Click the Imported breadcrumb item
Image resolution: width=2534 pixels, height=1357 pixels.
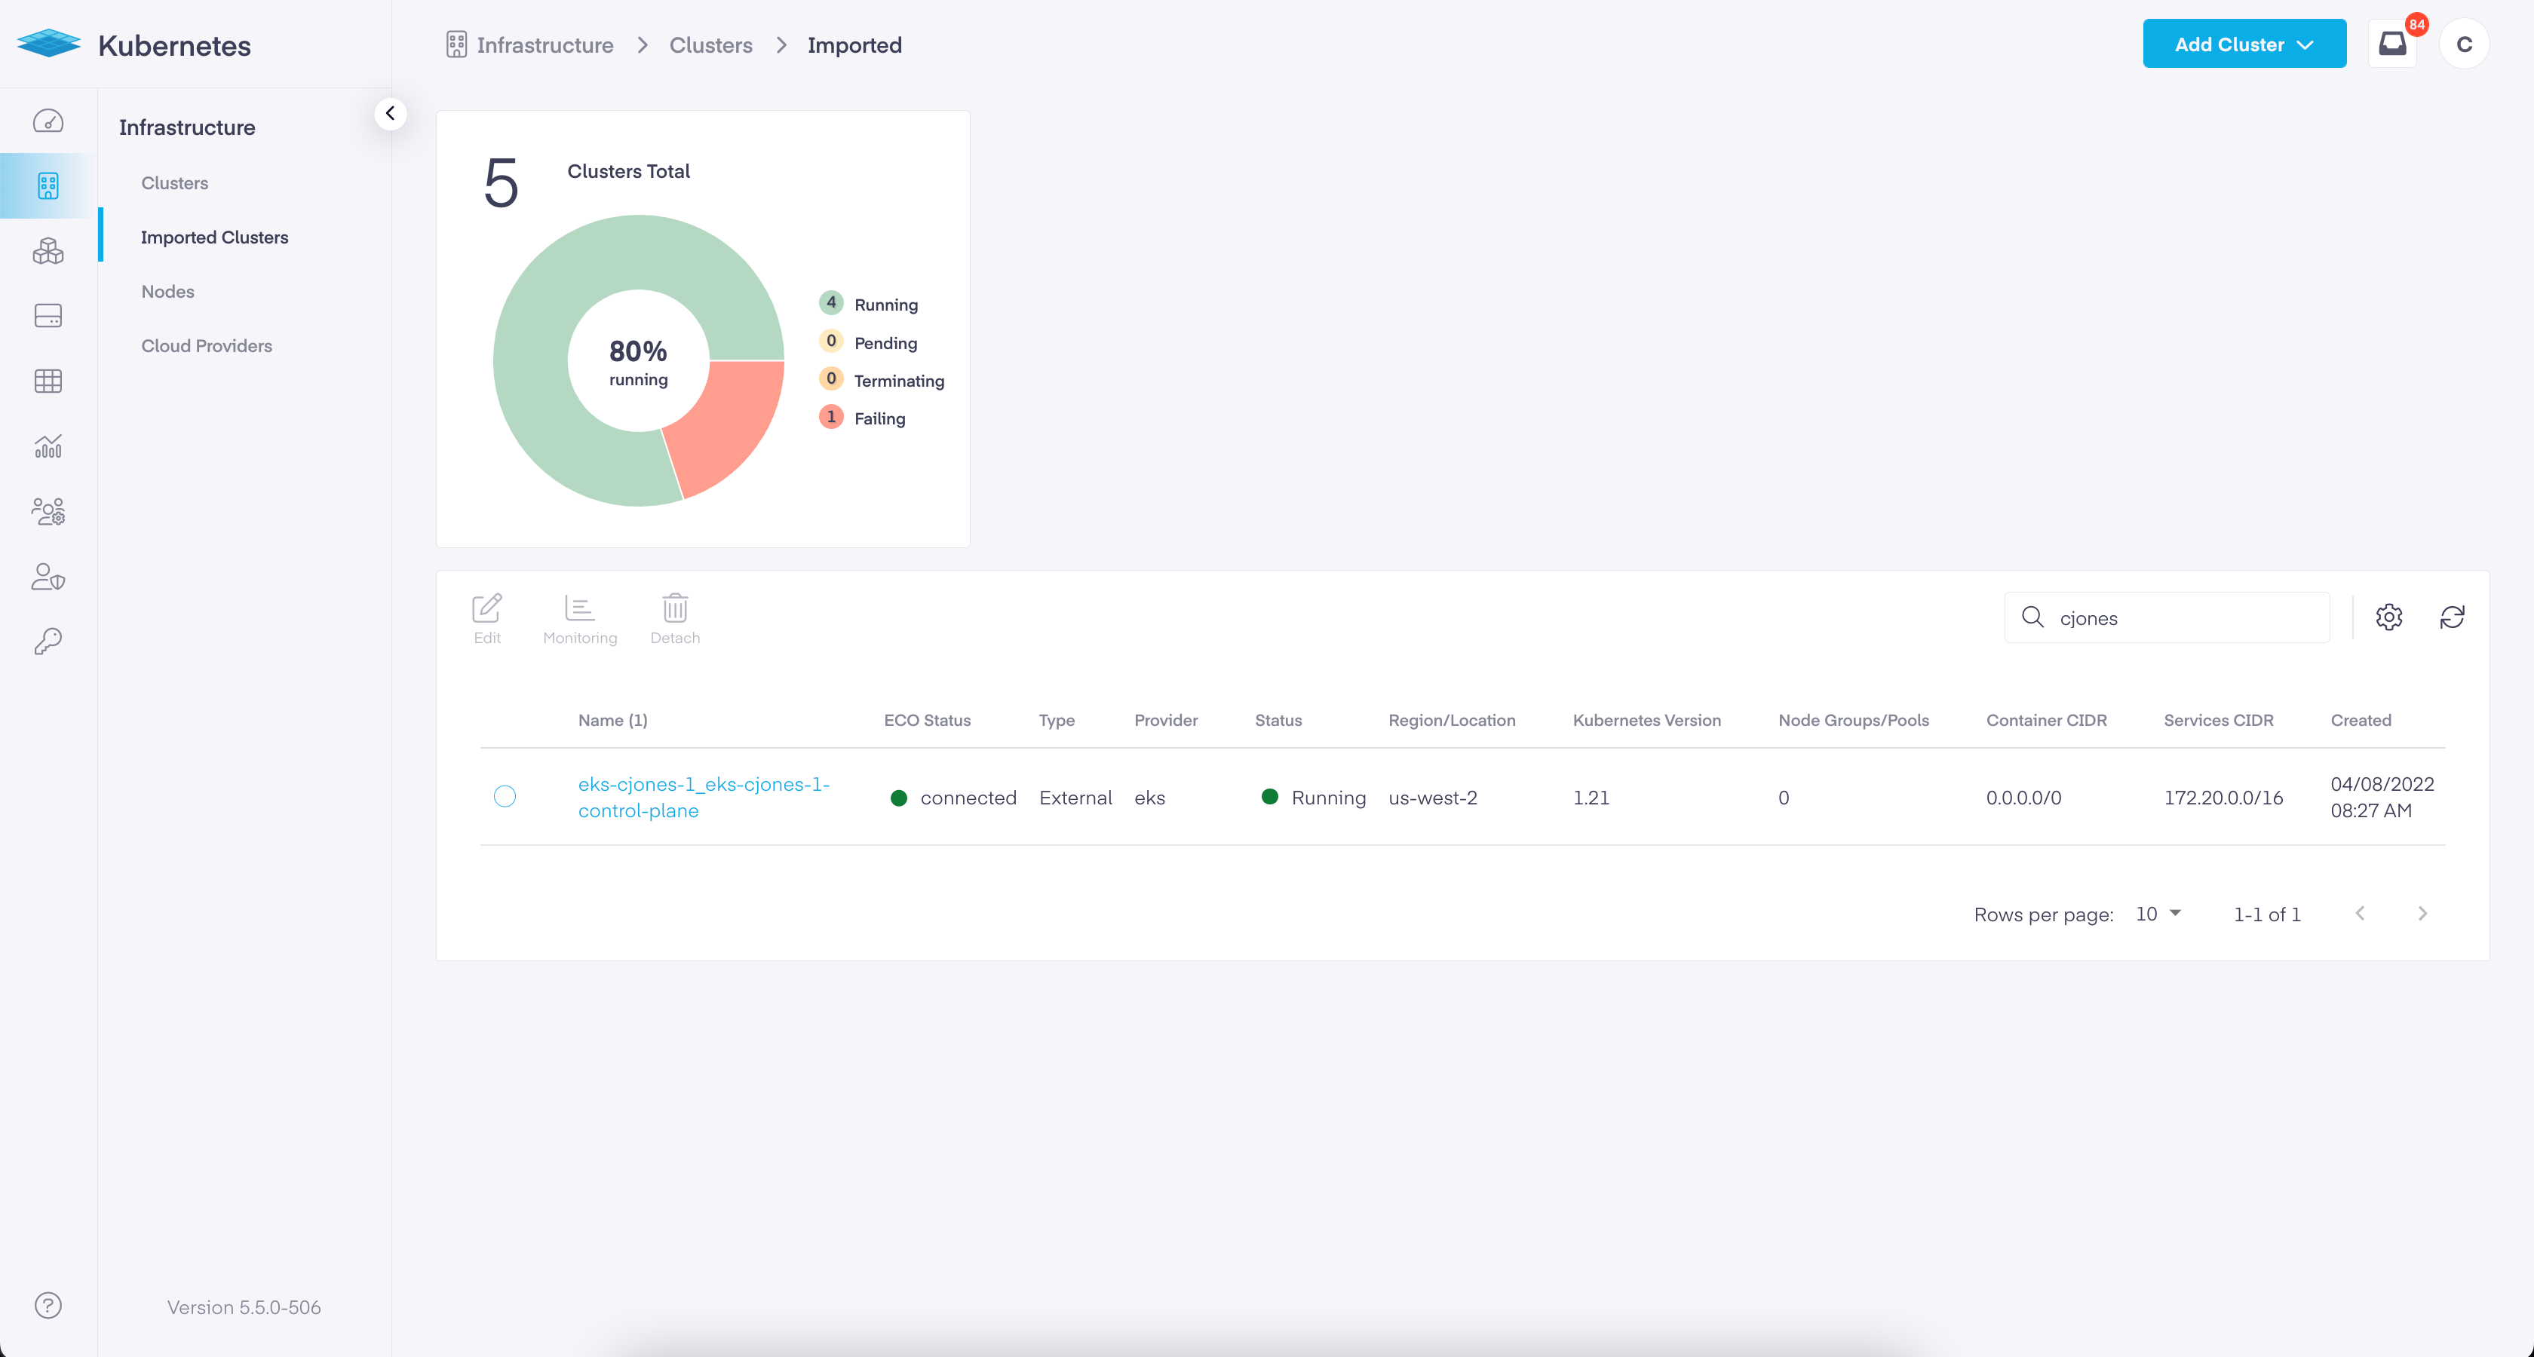tap(854, 45)
